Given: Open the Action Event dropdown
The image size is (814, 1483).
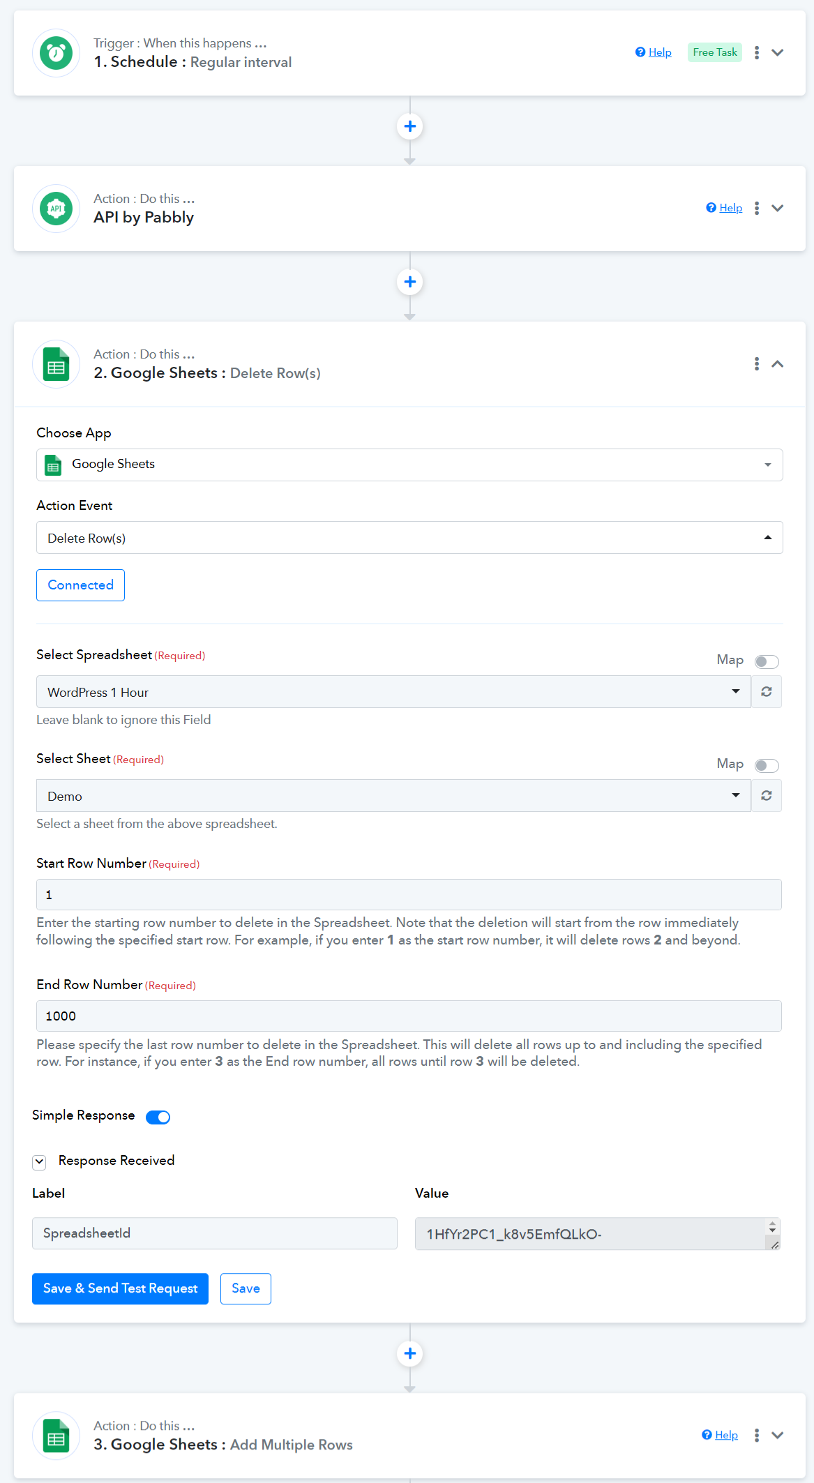Looking at the screenshot, I should [409, 538].
